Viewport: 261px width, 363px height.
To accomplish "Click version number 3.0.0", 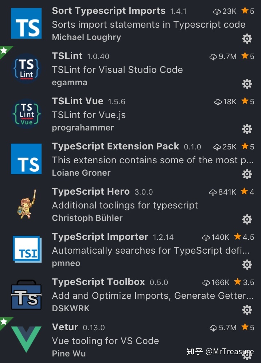I will 144,192.
